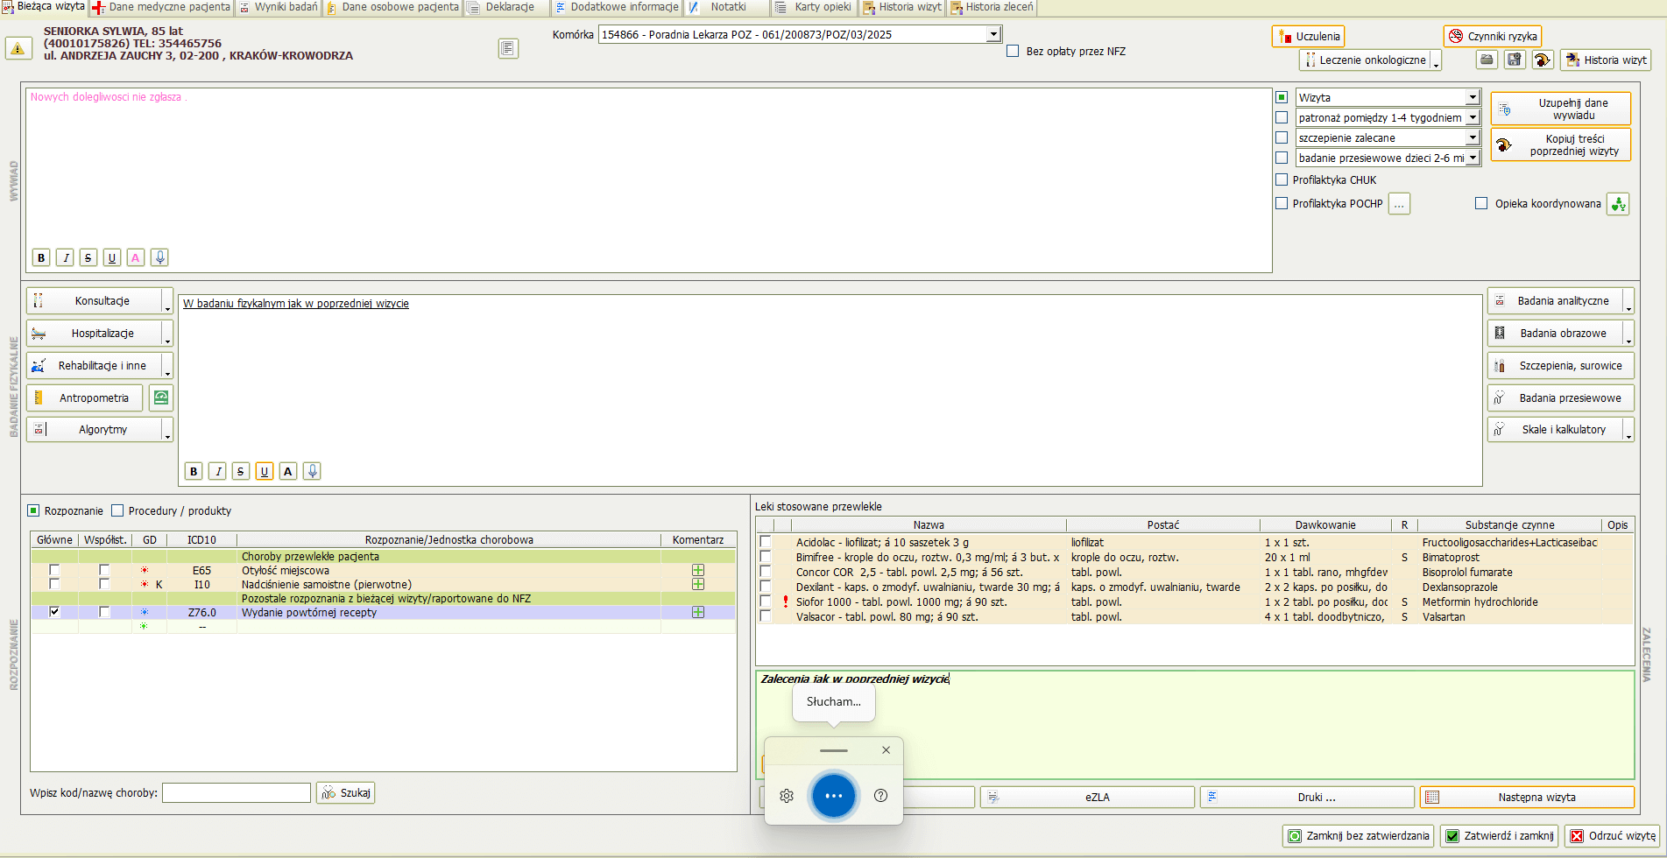Image resolution: width=1667 pixels, height=858 pixels.
Task: Click the blue voice typing microphone button
Action: point(833,796)
